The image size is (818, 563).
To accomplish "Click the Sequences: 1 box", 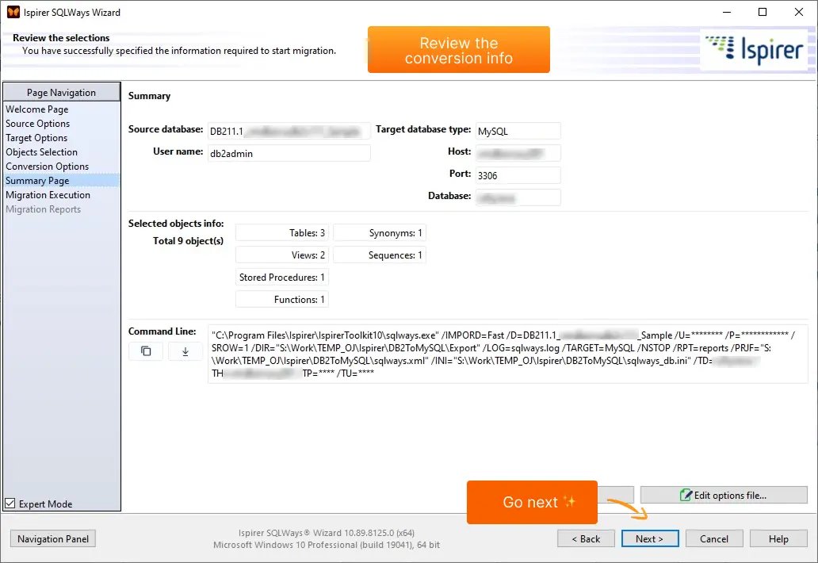I will [x=380, y=255].
